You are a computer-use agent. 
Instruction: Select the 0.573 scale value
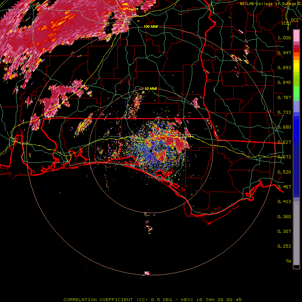(x=284, y=157)
